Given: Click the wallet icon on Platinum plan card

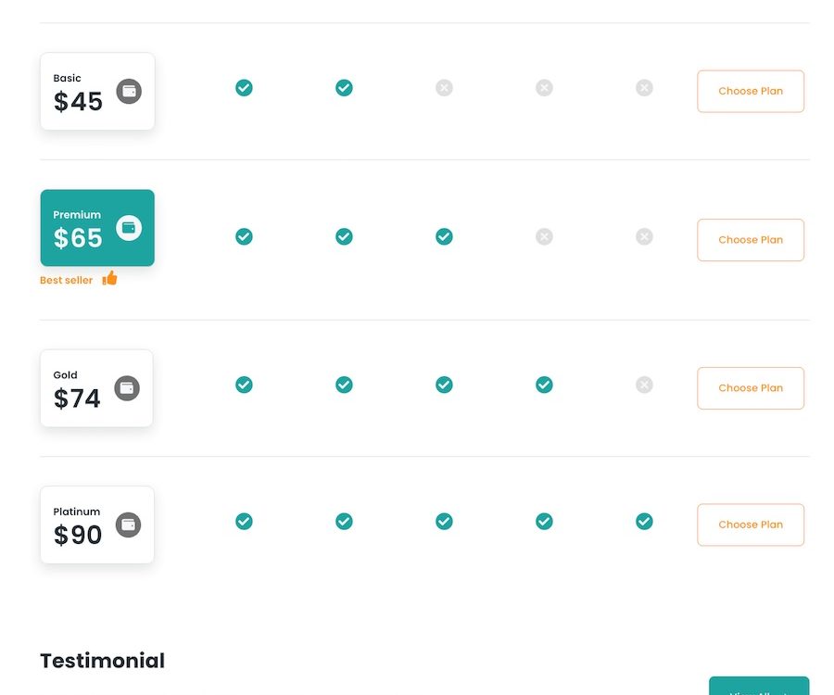Looking at the screenshot, I should pos(128,524).
